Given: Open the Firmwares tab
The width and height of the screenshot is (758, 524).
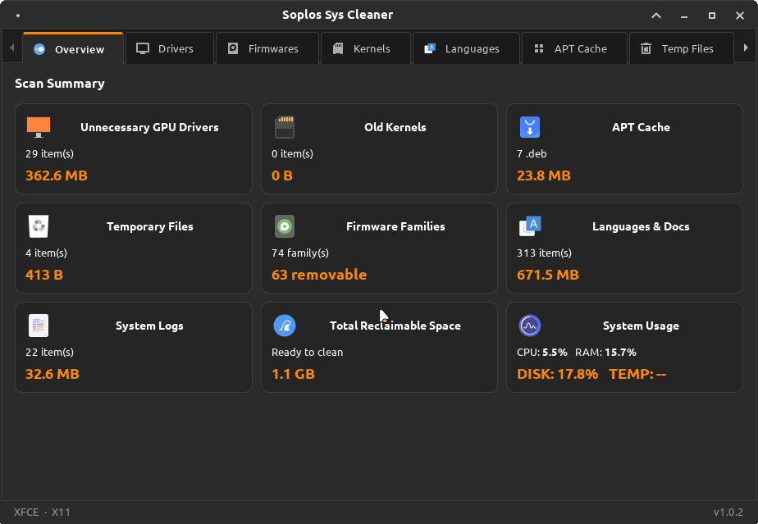Looking at the screenshot, I should [267, 48].
